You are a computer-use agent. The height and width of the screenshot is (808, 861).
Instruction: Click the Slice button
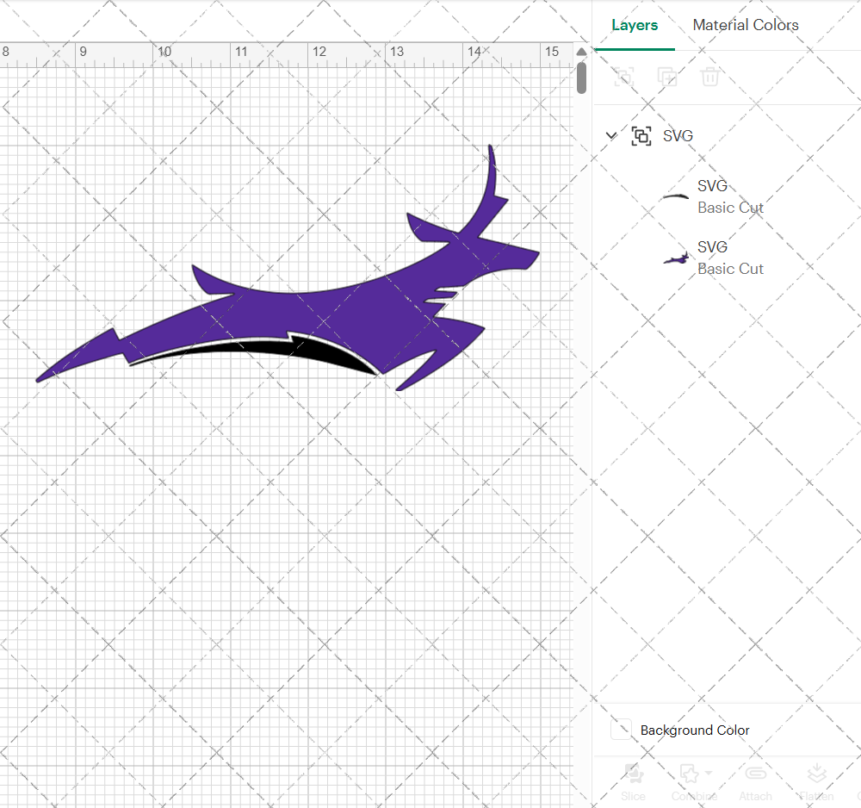coord(633,781)
